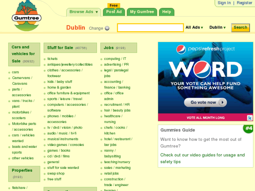Open the My Gumtree tab
The width and height of the screenshot is (255, 191).
pyautogui.click(x=142, y=12)
